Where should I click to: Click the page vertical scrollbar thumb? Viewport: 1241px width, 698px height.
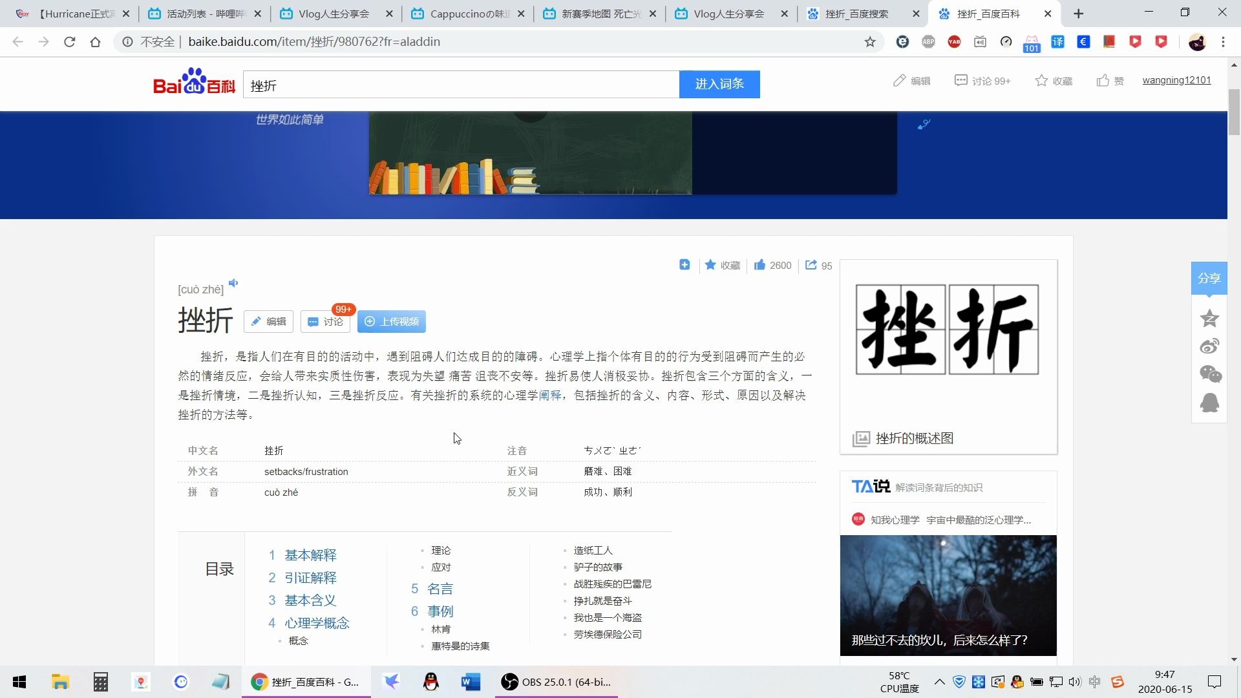tap(1234, 112)
